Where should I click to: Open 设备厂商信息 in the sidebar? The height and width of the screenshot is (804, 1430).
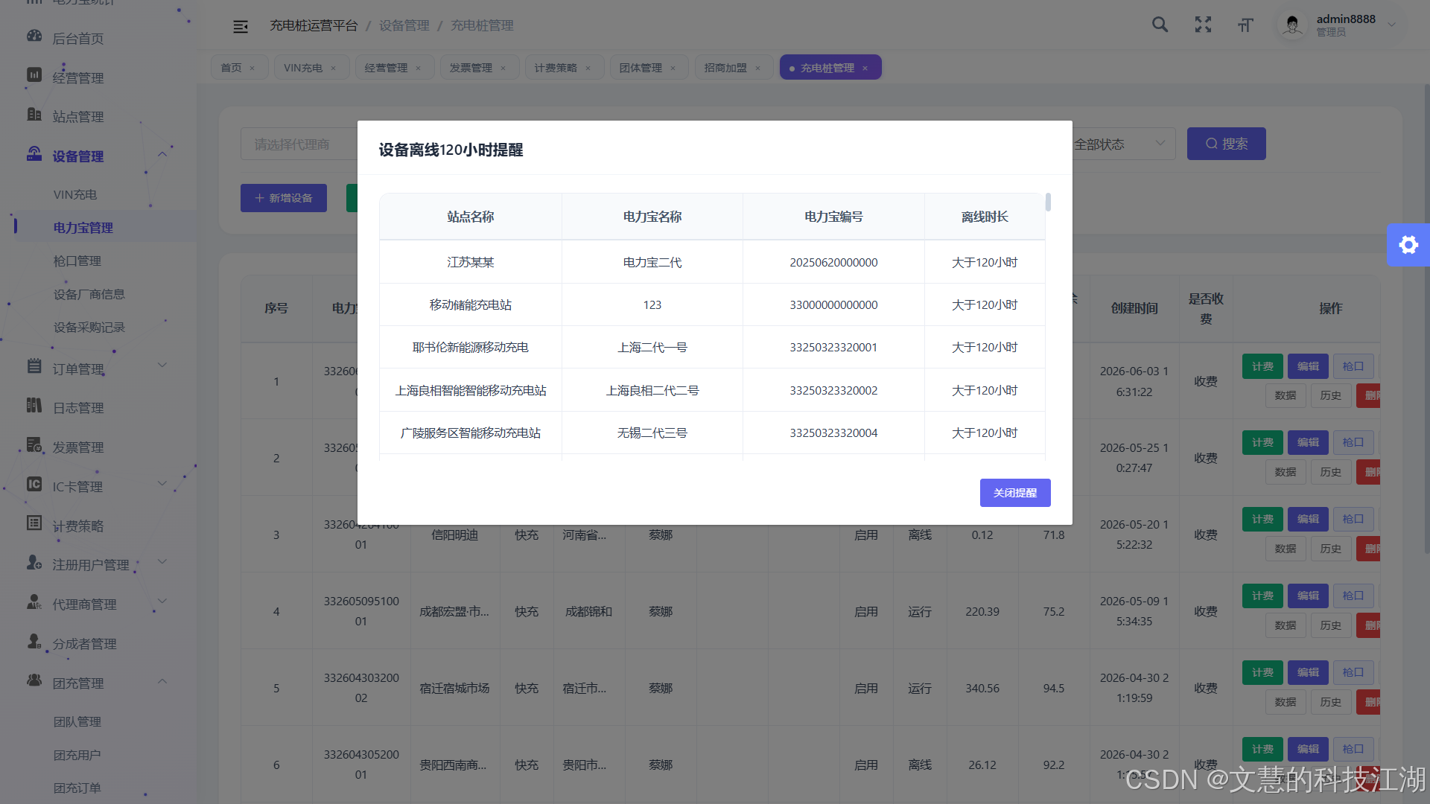pyautogui.click(x=89, y=294)
